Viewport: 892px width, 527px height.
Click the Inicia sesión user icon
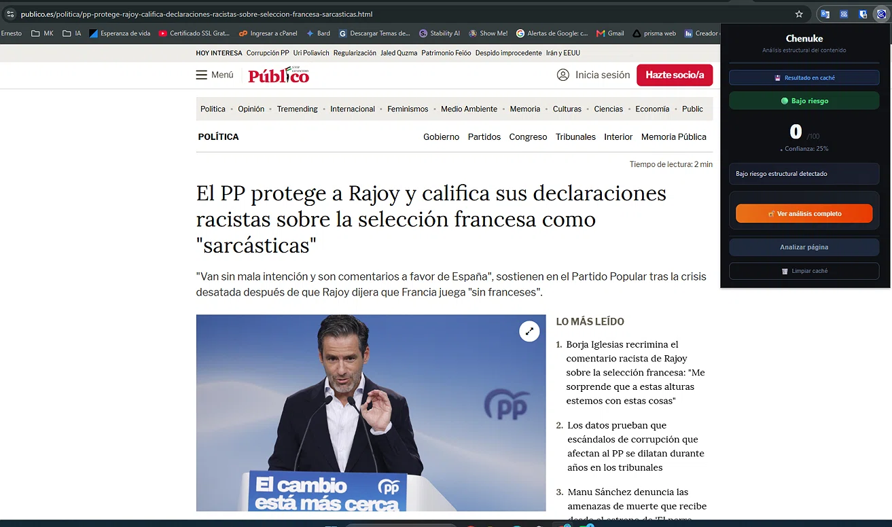563,75
